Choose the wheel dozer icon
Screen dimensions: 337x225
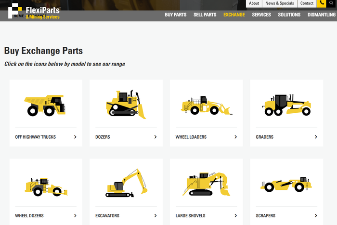coord(45,184)
